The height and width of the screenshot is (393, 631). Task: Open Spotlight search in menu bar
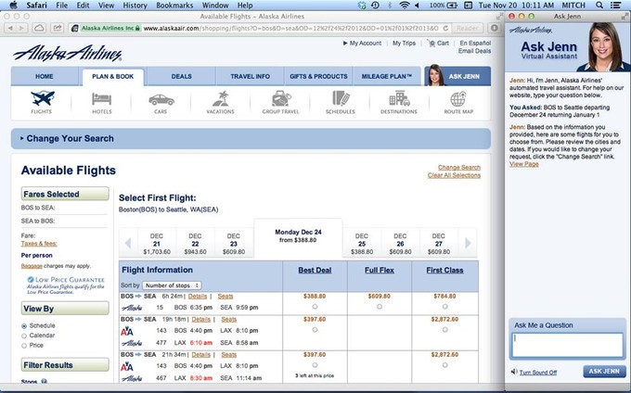[599, 6]
